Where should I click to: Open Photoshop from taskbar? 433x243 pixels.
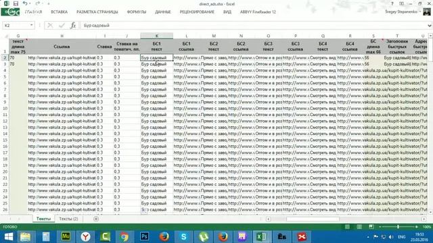(144, 237)
